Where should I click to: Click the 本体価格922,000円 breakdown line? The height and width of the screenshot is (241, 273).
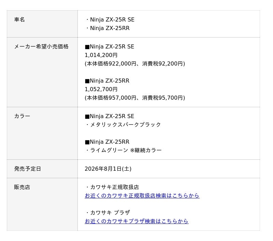(135, 64)
